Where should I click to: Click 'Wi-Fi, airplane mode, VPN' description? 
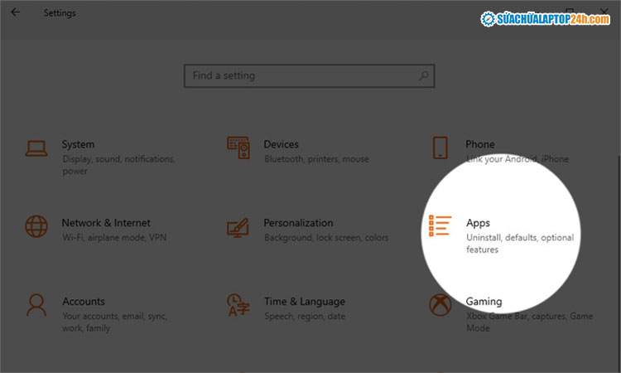tap(114, 237)
